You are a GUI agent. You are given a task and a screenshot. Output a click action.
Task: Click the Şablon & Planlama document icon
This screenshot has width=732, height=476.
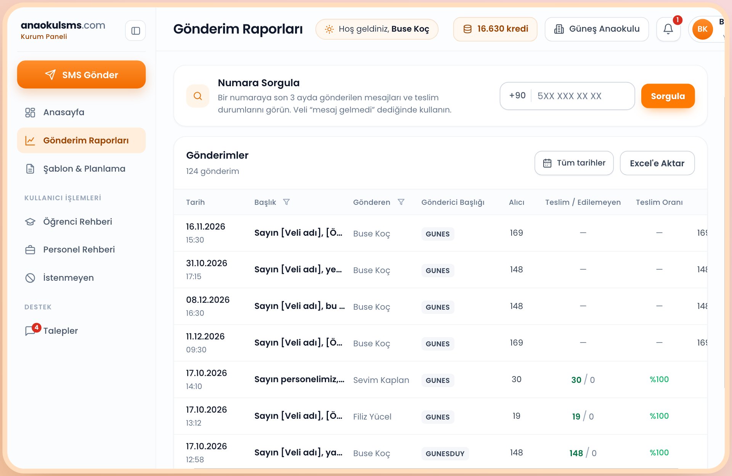coord(30,169)
